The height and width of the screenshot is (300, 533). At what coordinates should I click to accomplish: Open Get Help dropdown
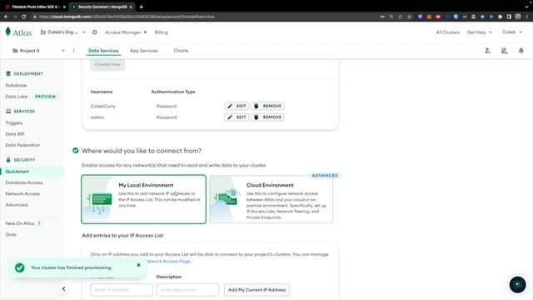click(x=479, y=32)
